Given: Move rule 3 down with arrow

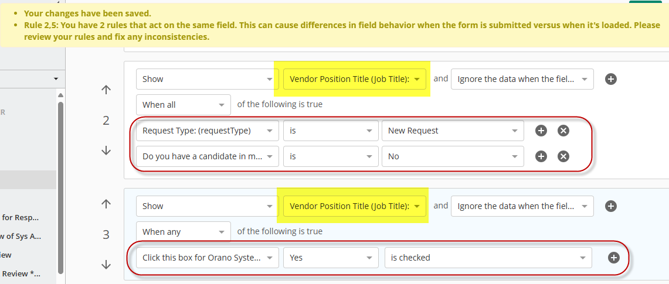Looking at the screenshot, I should (x=106, y=265).
